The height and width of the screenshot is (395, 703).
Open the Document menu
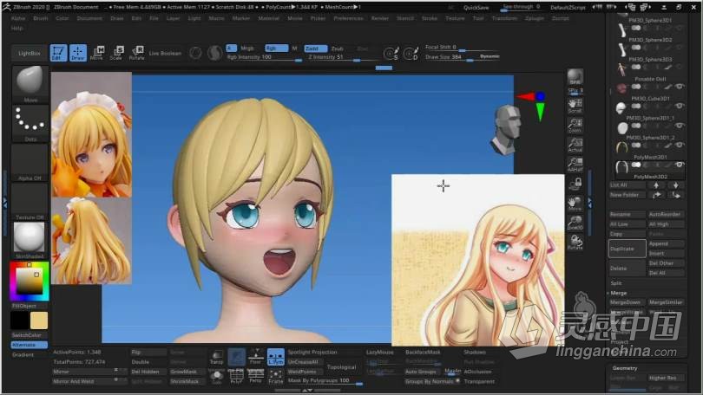(x=89, y=18)
